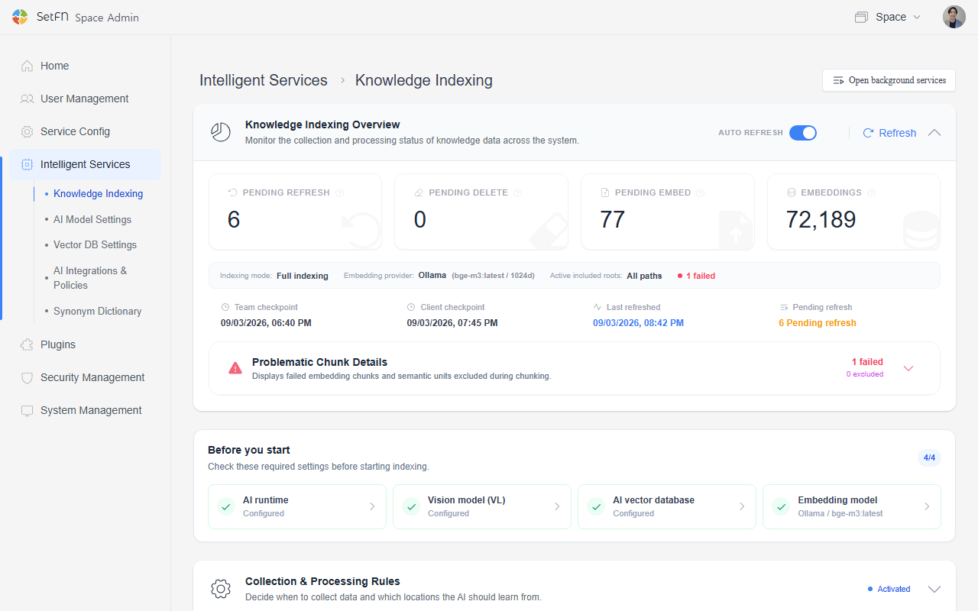Open AI runtime card arrow

[x=372, y=506]
